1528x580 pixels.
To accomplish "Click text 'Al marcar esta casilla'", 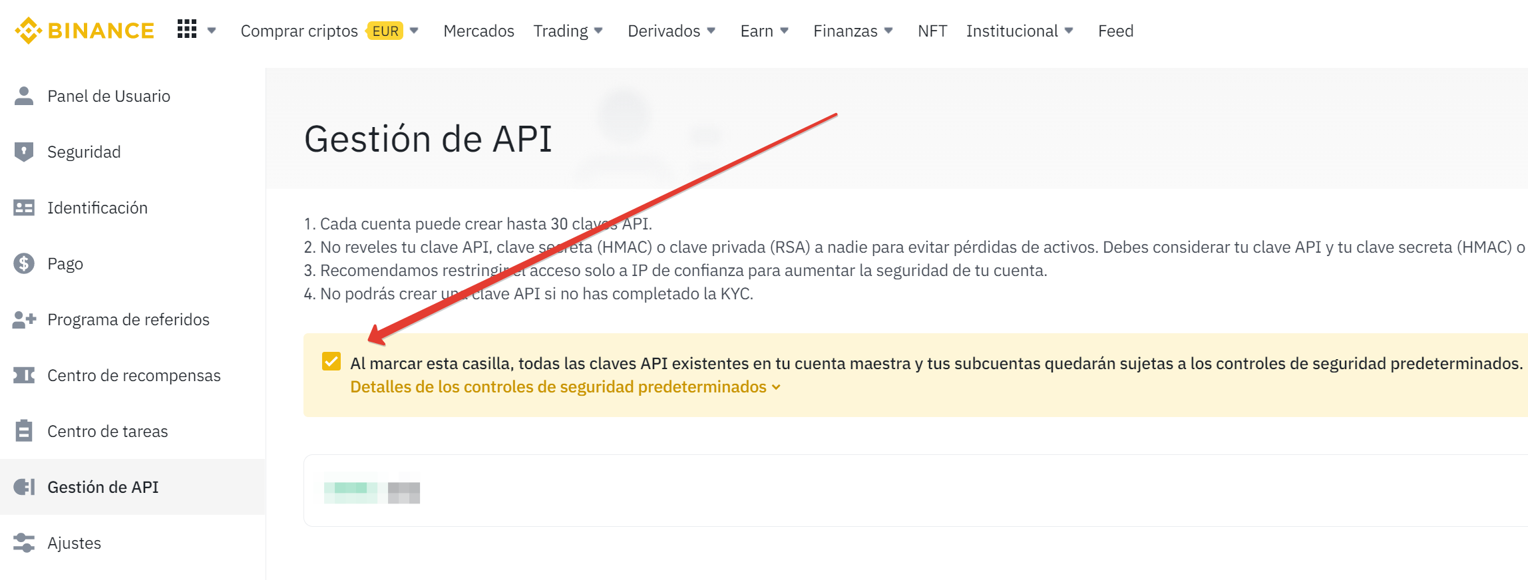I will click(x=431, y=363).
